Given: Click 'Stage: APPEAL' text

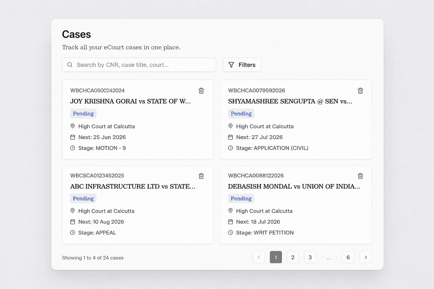Looking at the screenshot, I should pyautogui.click(x=97, y=233).
